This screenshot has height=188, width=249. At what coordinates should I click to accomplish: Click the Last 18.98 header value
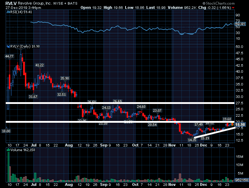[x=156, y=7]
